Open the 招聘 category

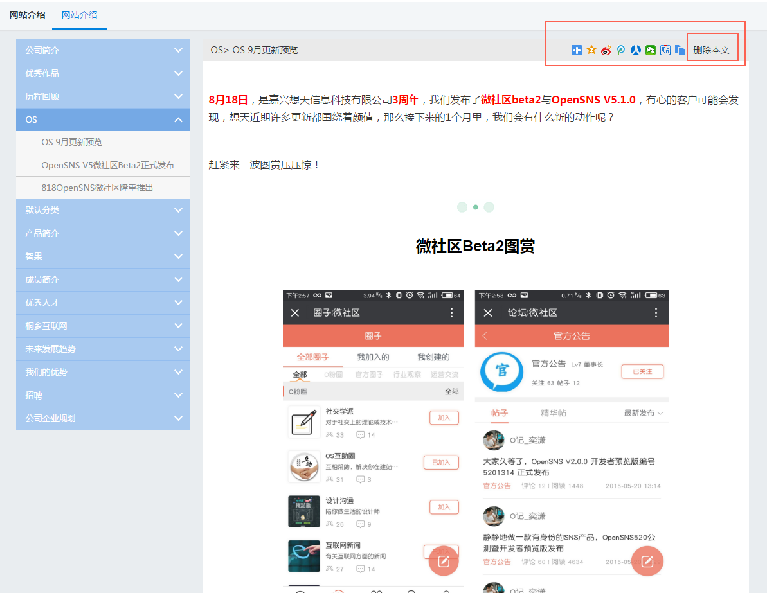click(x=103, y=395)
